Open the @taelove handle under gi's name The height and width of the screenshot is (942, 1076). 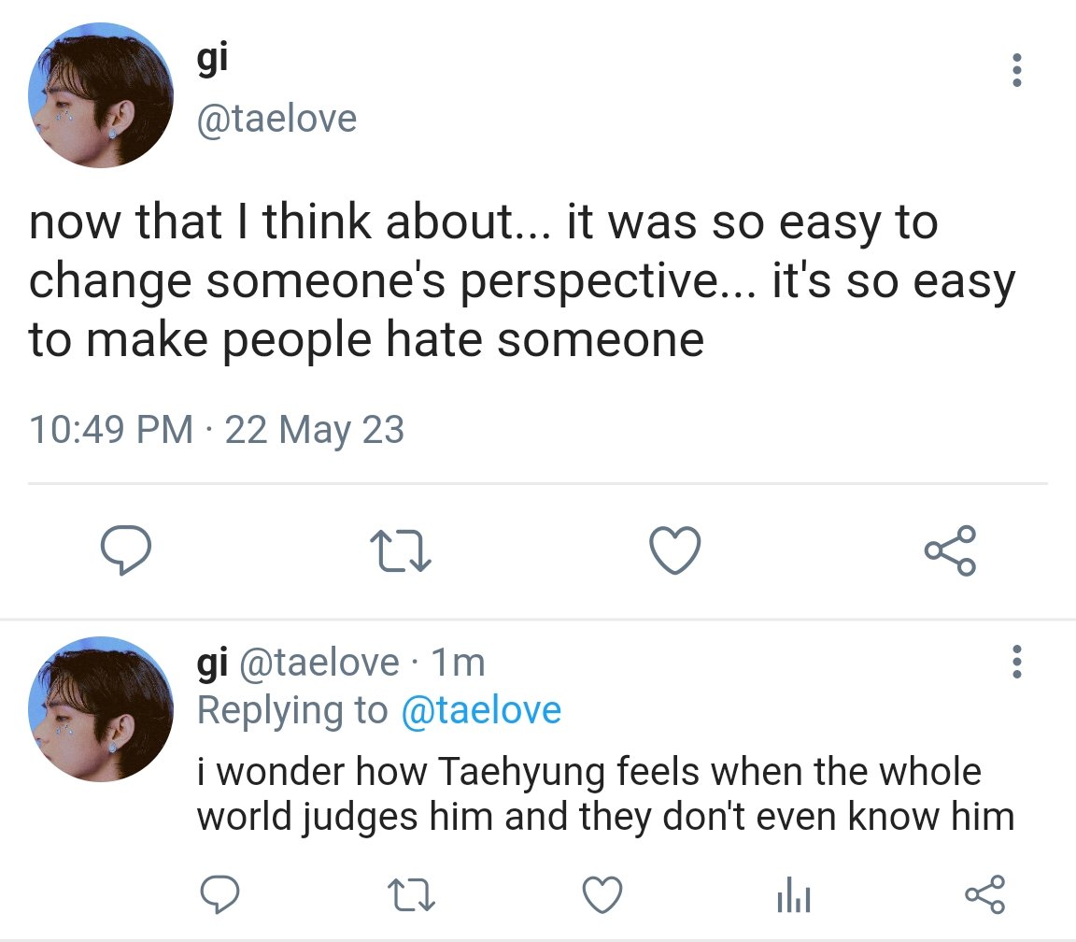276,119
